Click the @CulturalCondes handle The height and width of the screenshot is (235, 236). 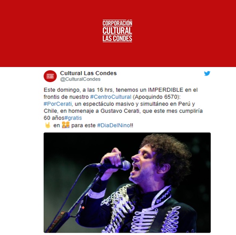coord(80,79)
